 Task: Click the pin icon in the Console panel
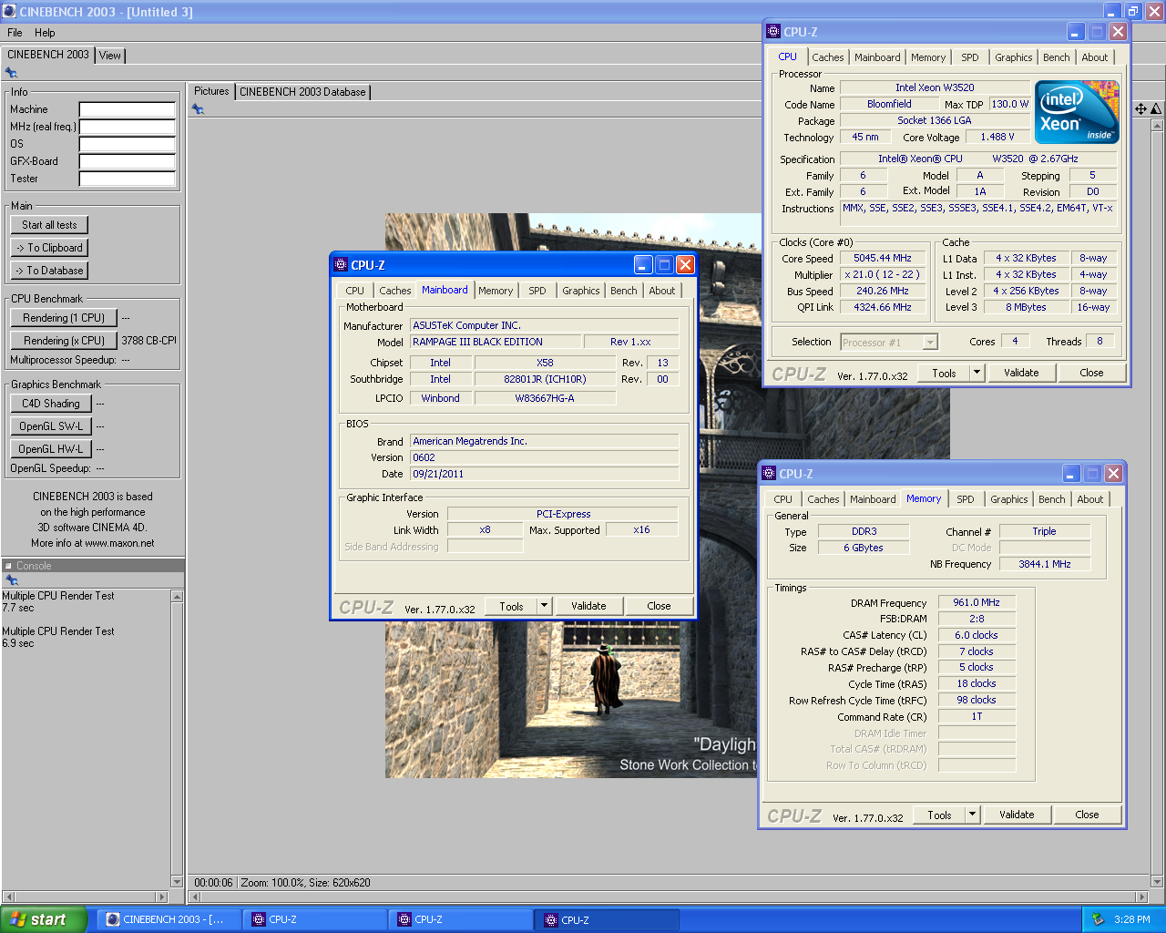(x=11, y=580)
